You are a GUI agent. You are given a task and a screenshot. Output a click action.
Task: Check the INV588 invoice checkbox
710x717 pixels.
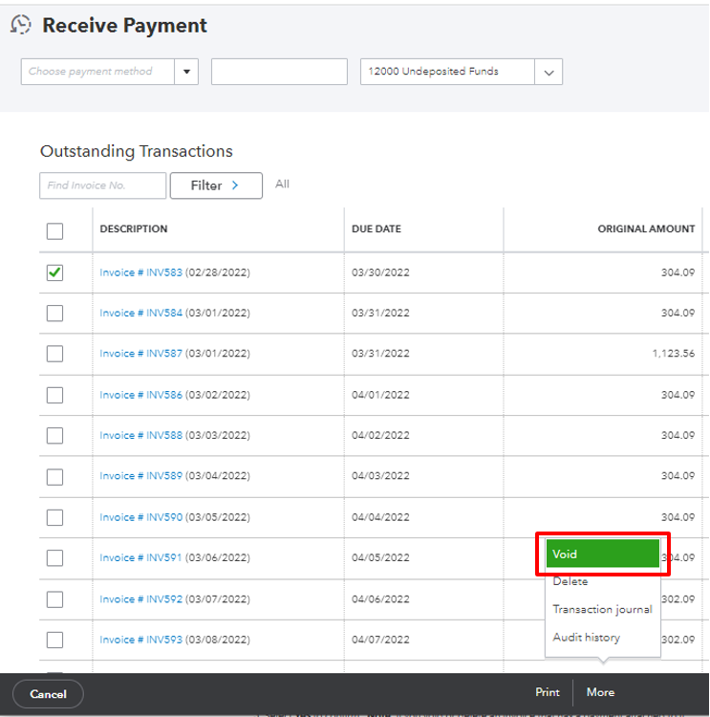(x=54, y=435)
